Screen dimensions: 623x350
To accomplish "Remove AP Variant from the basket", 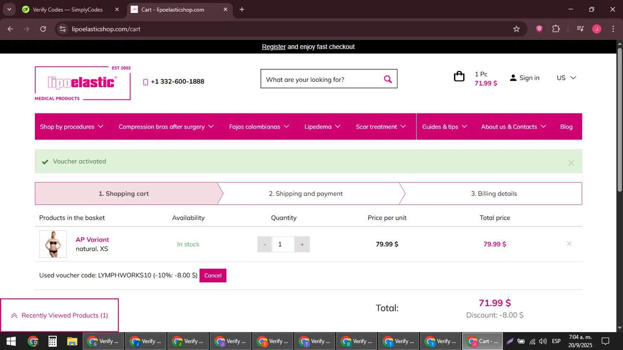I will click(569, 244).
